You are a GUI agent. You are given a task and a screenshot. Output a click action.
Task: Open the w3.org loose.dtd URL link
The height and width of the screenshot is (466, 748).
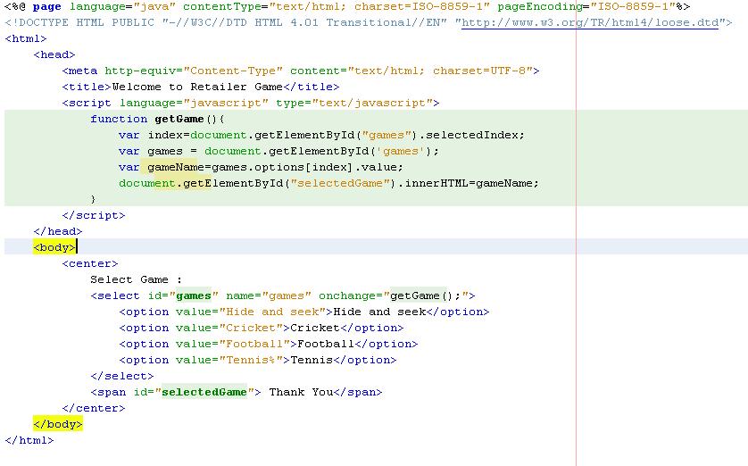(x=590, y=22)
